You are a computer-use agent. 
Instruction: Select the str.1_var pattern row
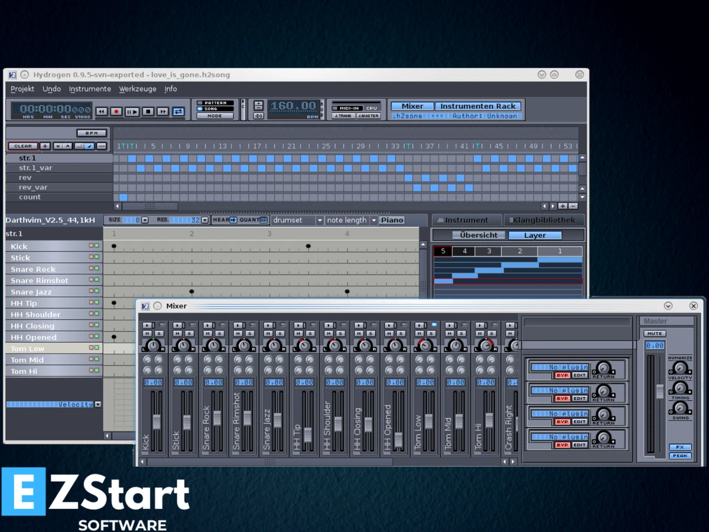point(59,168)
